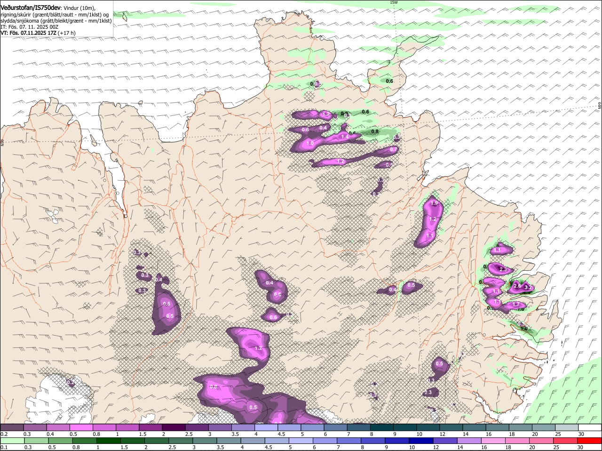Screen dimensions: 602x451
Task: Pick the pale green swatch between 0.1 and 0.3, lower scale
Action: click(x=13, y=441)
